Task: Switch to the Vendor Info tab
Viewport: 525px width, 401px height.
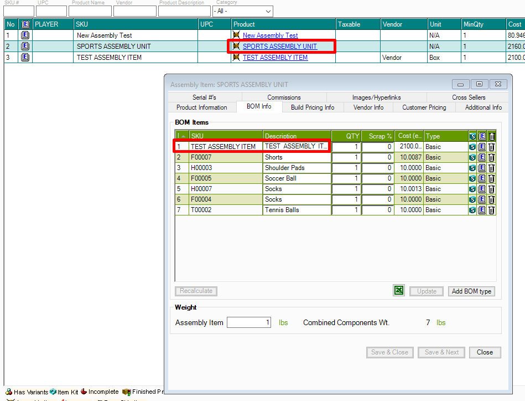Action: point(368,107)
